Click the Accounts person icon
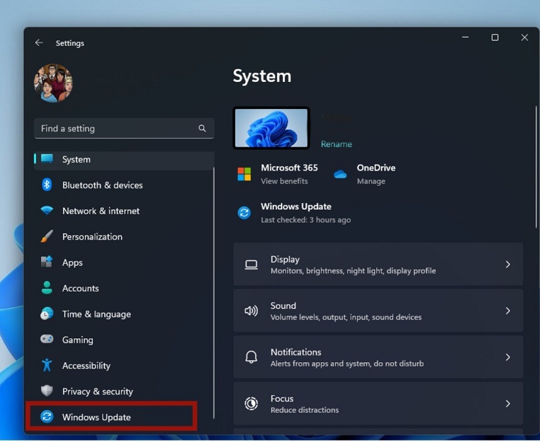Viewport: 540px width, 441px height. coord(47,288)
